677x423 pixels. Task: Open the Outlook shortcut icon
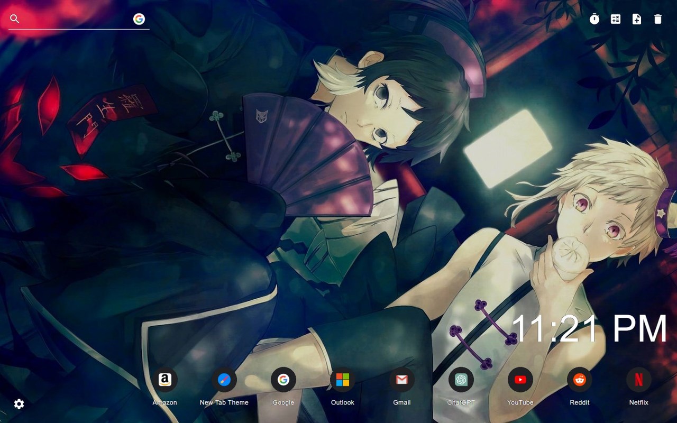343,380
